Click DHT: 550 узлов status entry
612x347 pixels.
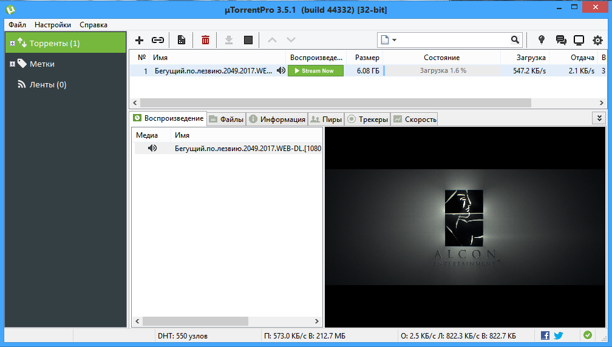click(183, 335)
